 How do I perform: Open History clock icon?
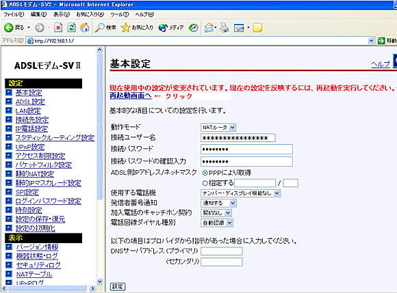tap(194, 27)
